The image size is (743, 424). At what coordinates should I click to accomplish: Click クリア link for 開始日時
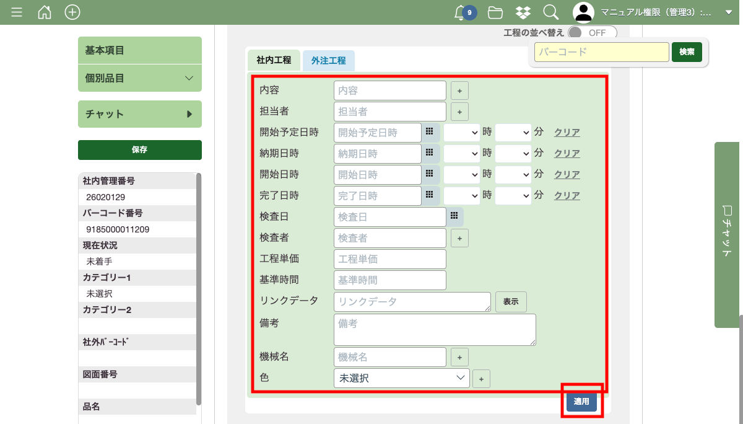coord(567,174)
